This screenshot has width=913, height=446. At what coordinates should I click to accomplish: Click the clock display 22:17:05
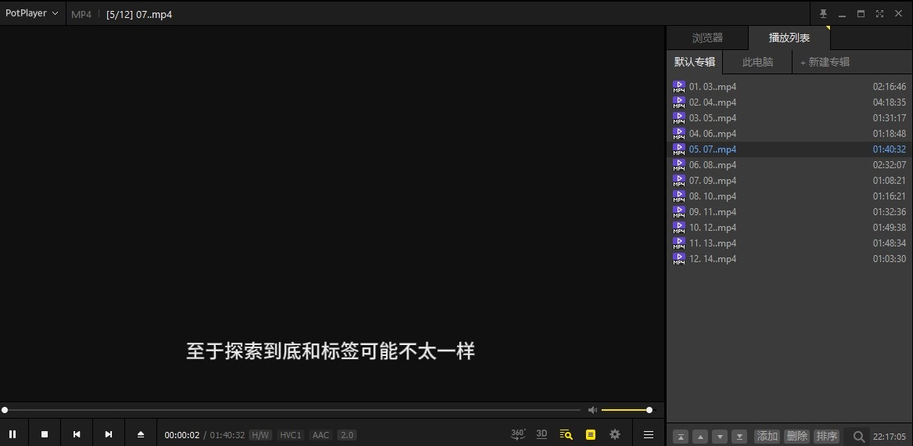click(x=889, y=437)
